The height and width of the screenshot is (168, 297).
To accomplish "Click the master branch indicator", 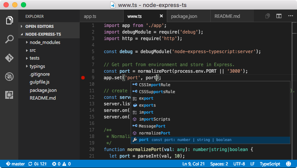I will 15,164.
